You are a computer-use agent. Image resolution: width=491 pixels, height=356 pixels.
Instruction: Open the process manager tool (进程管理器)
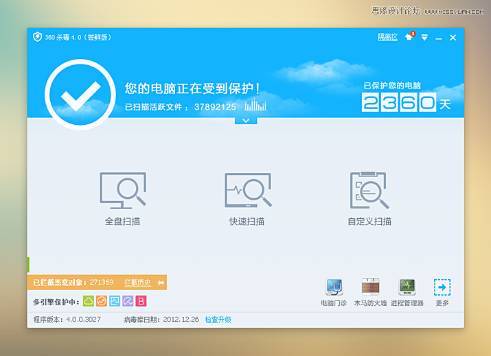(407, 292)
